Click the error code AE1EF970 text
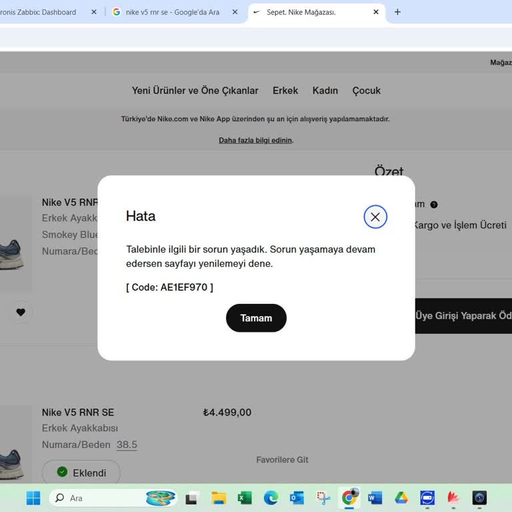The image size is (512, 512). tap(169, 287)
